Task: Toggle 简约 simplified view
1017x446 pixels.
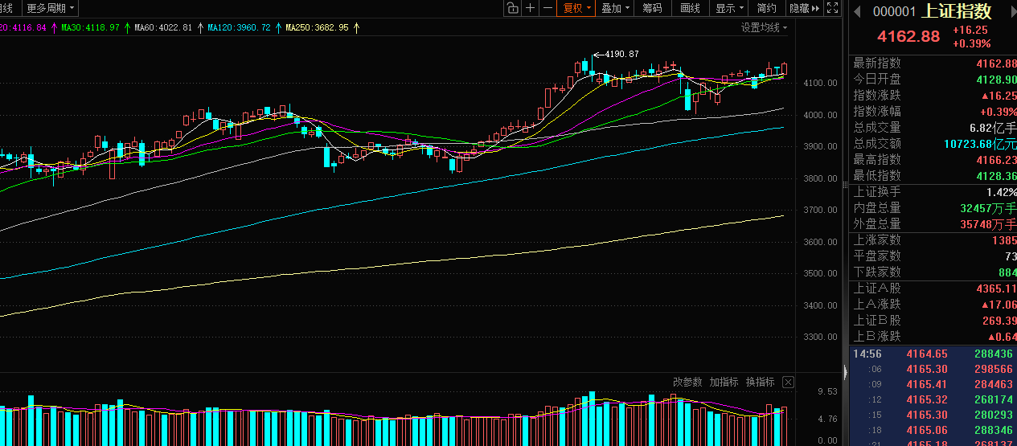Action: [766, 8]
